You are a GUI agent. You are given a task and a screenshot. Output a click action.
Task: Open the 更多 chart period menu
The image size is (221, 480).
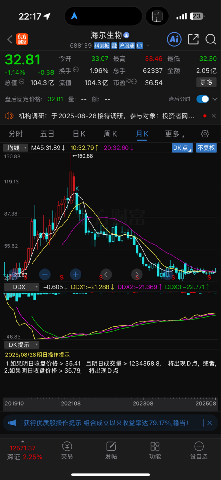[174, 134]
